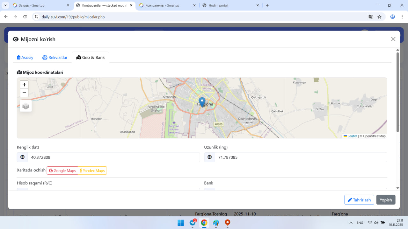The height and width of the screenshot is (229, 408).
Task: Zoom in on the map
Action: (x=24, y=85)
